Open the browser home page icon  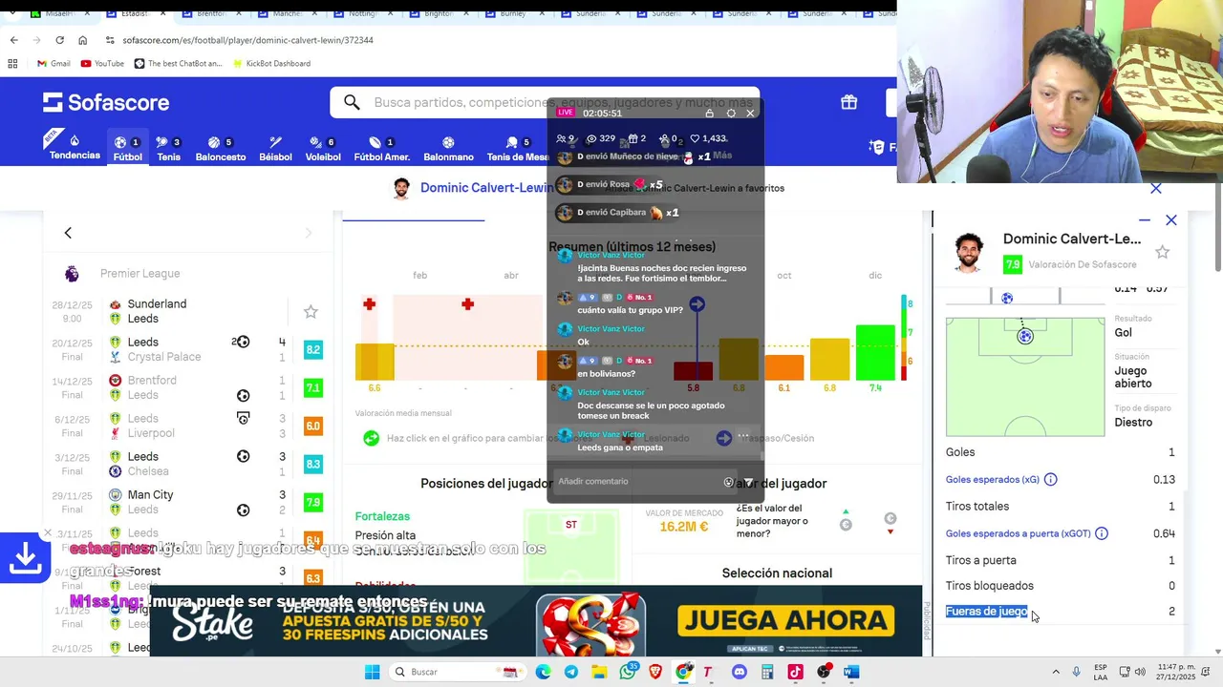82,40
